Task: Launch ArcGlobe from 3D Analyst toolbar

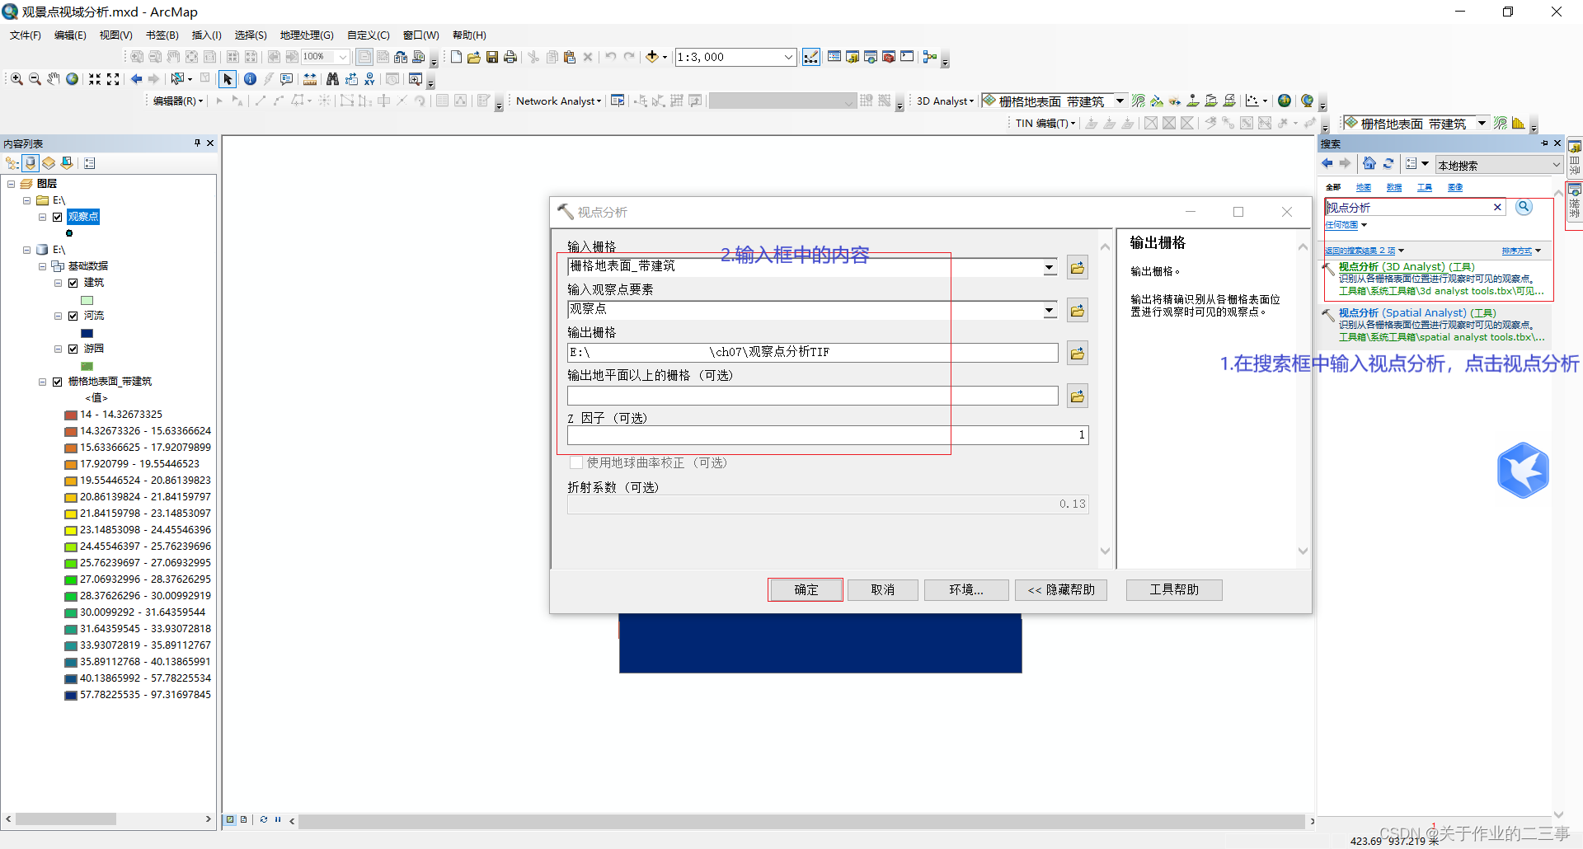Action: 1307,101
